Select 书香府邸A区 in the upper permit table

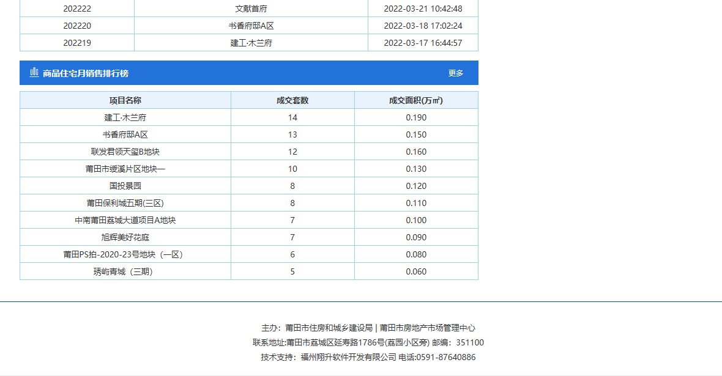pyautogui.click(x=251, y=26)
